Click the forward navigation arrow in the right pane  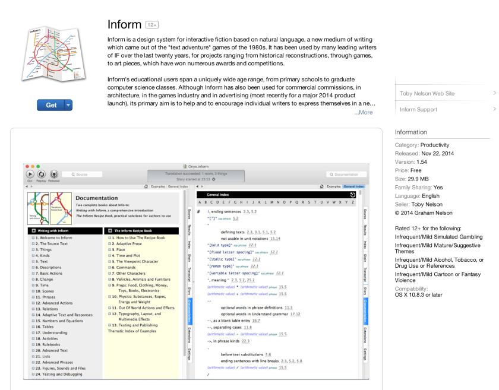point(201,186)
